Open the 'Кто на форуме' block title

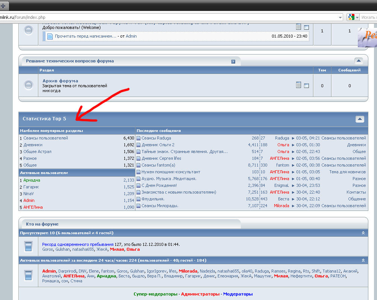[42, 224]
